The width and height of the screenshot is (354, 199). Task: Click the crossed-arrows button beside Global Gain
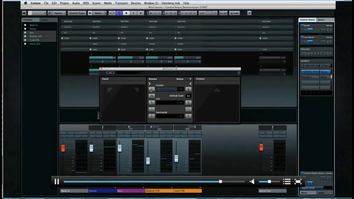(x=152, y=96)
